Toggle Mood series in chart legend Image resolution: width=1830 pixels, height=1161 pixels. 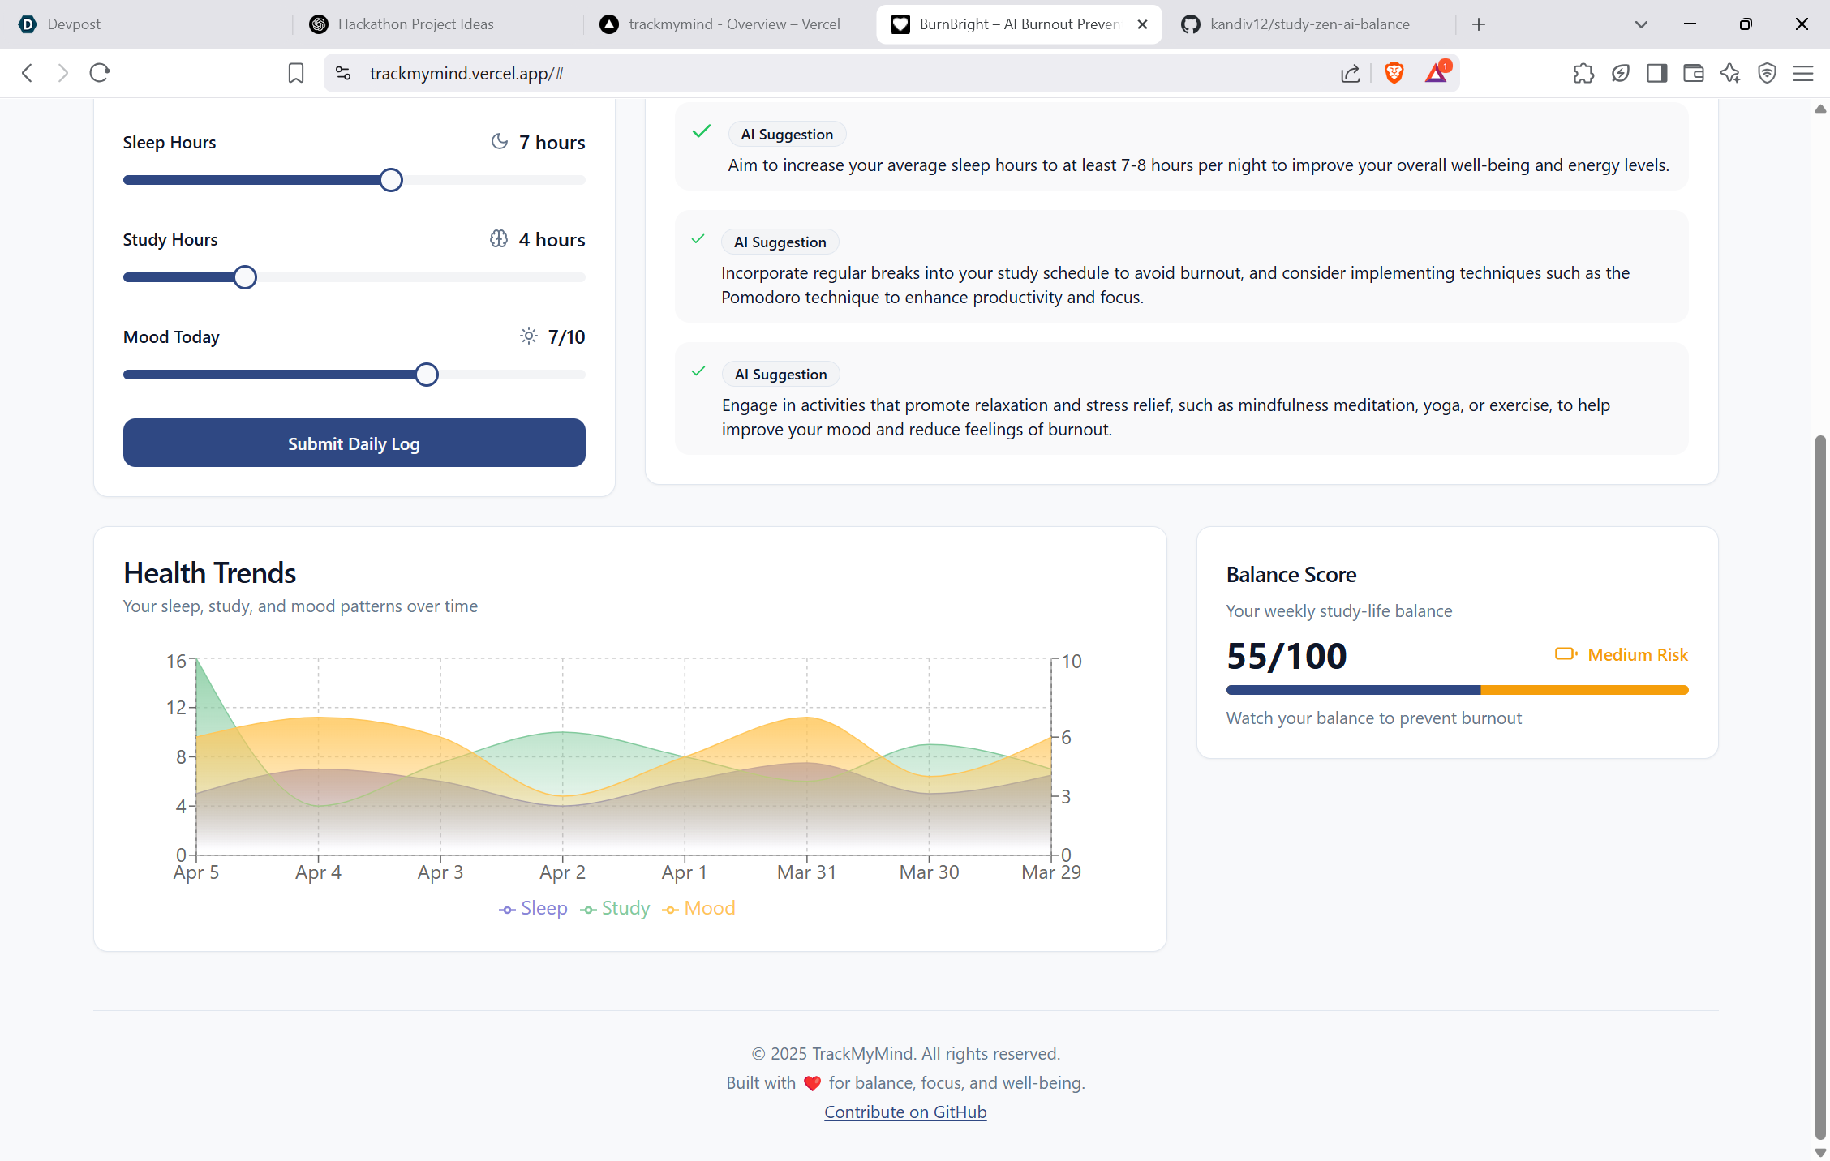tap(698, 908)
